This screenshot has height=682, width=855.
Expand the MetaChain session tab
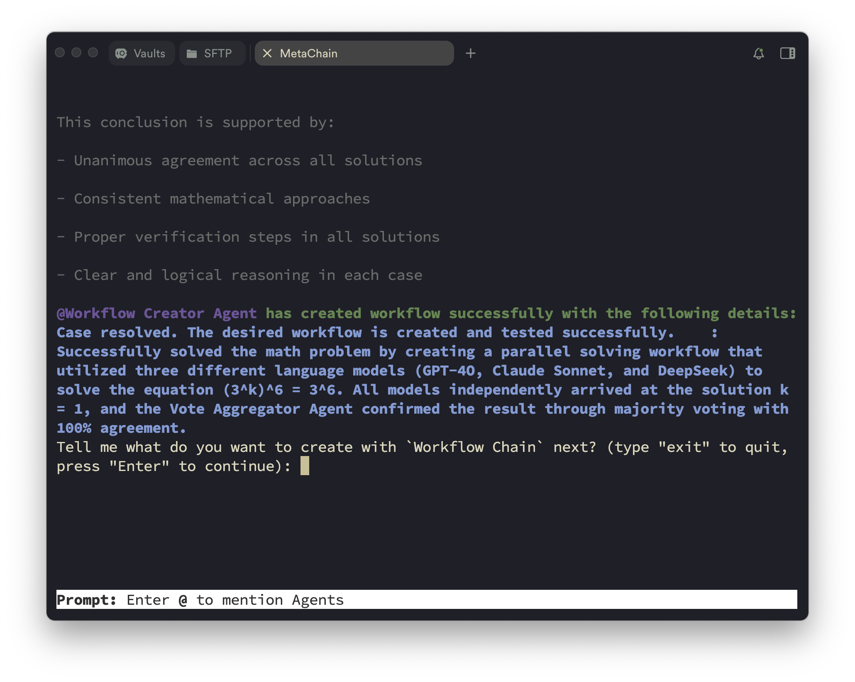(x=309, y=53)
